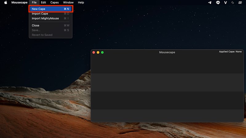This screenshot has height=138, width=246.
Task: Click the Telegram paper plane menu bar icon
Action: click(x=210, y=2)
